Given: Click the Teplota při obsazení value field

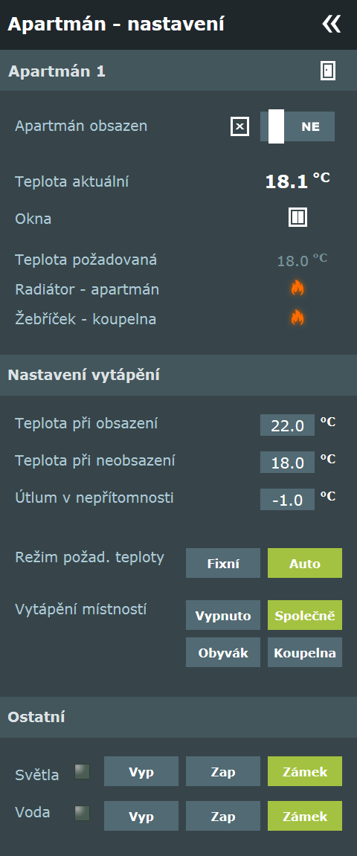Looking at the screenshot, I should pyautogui.click(x=287, y=425).
